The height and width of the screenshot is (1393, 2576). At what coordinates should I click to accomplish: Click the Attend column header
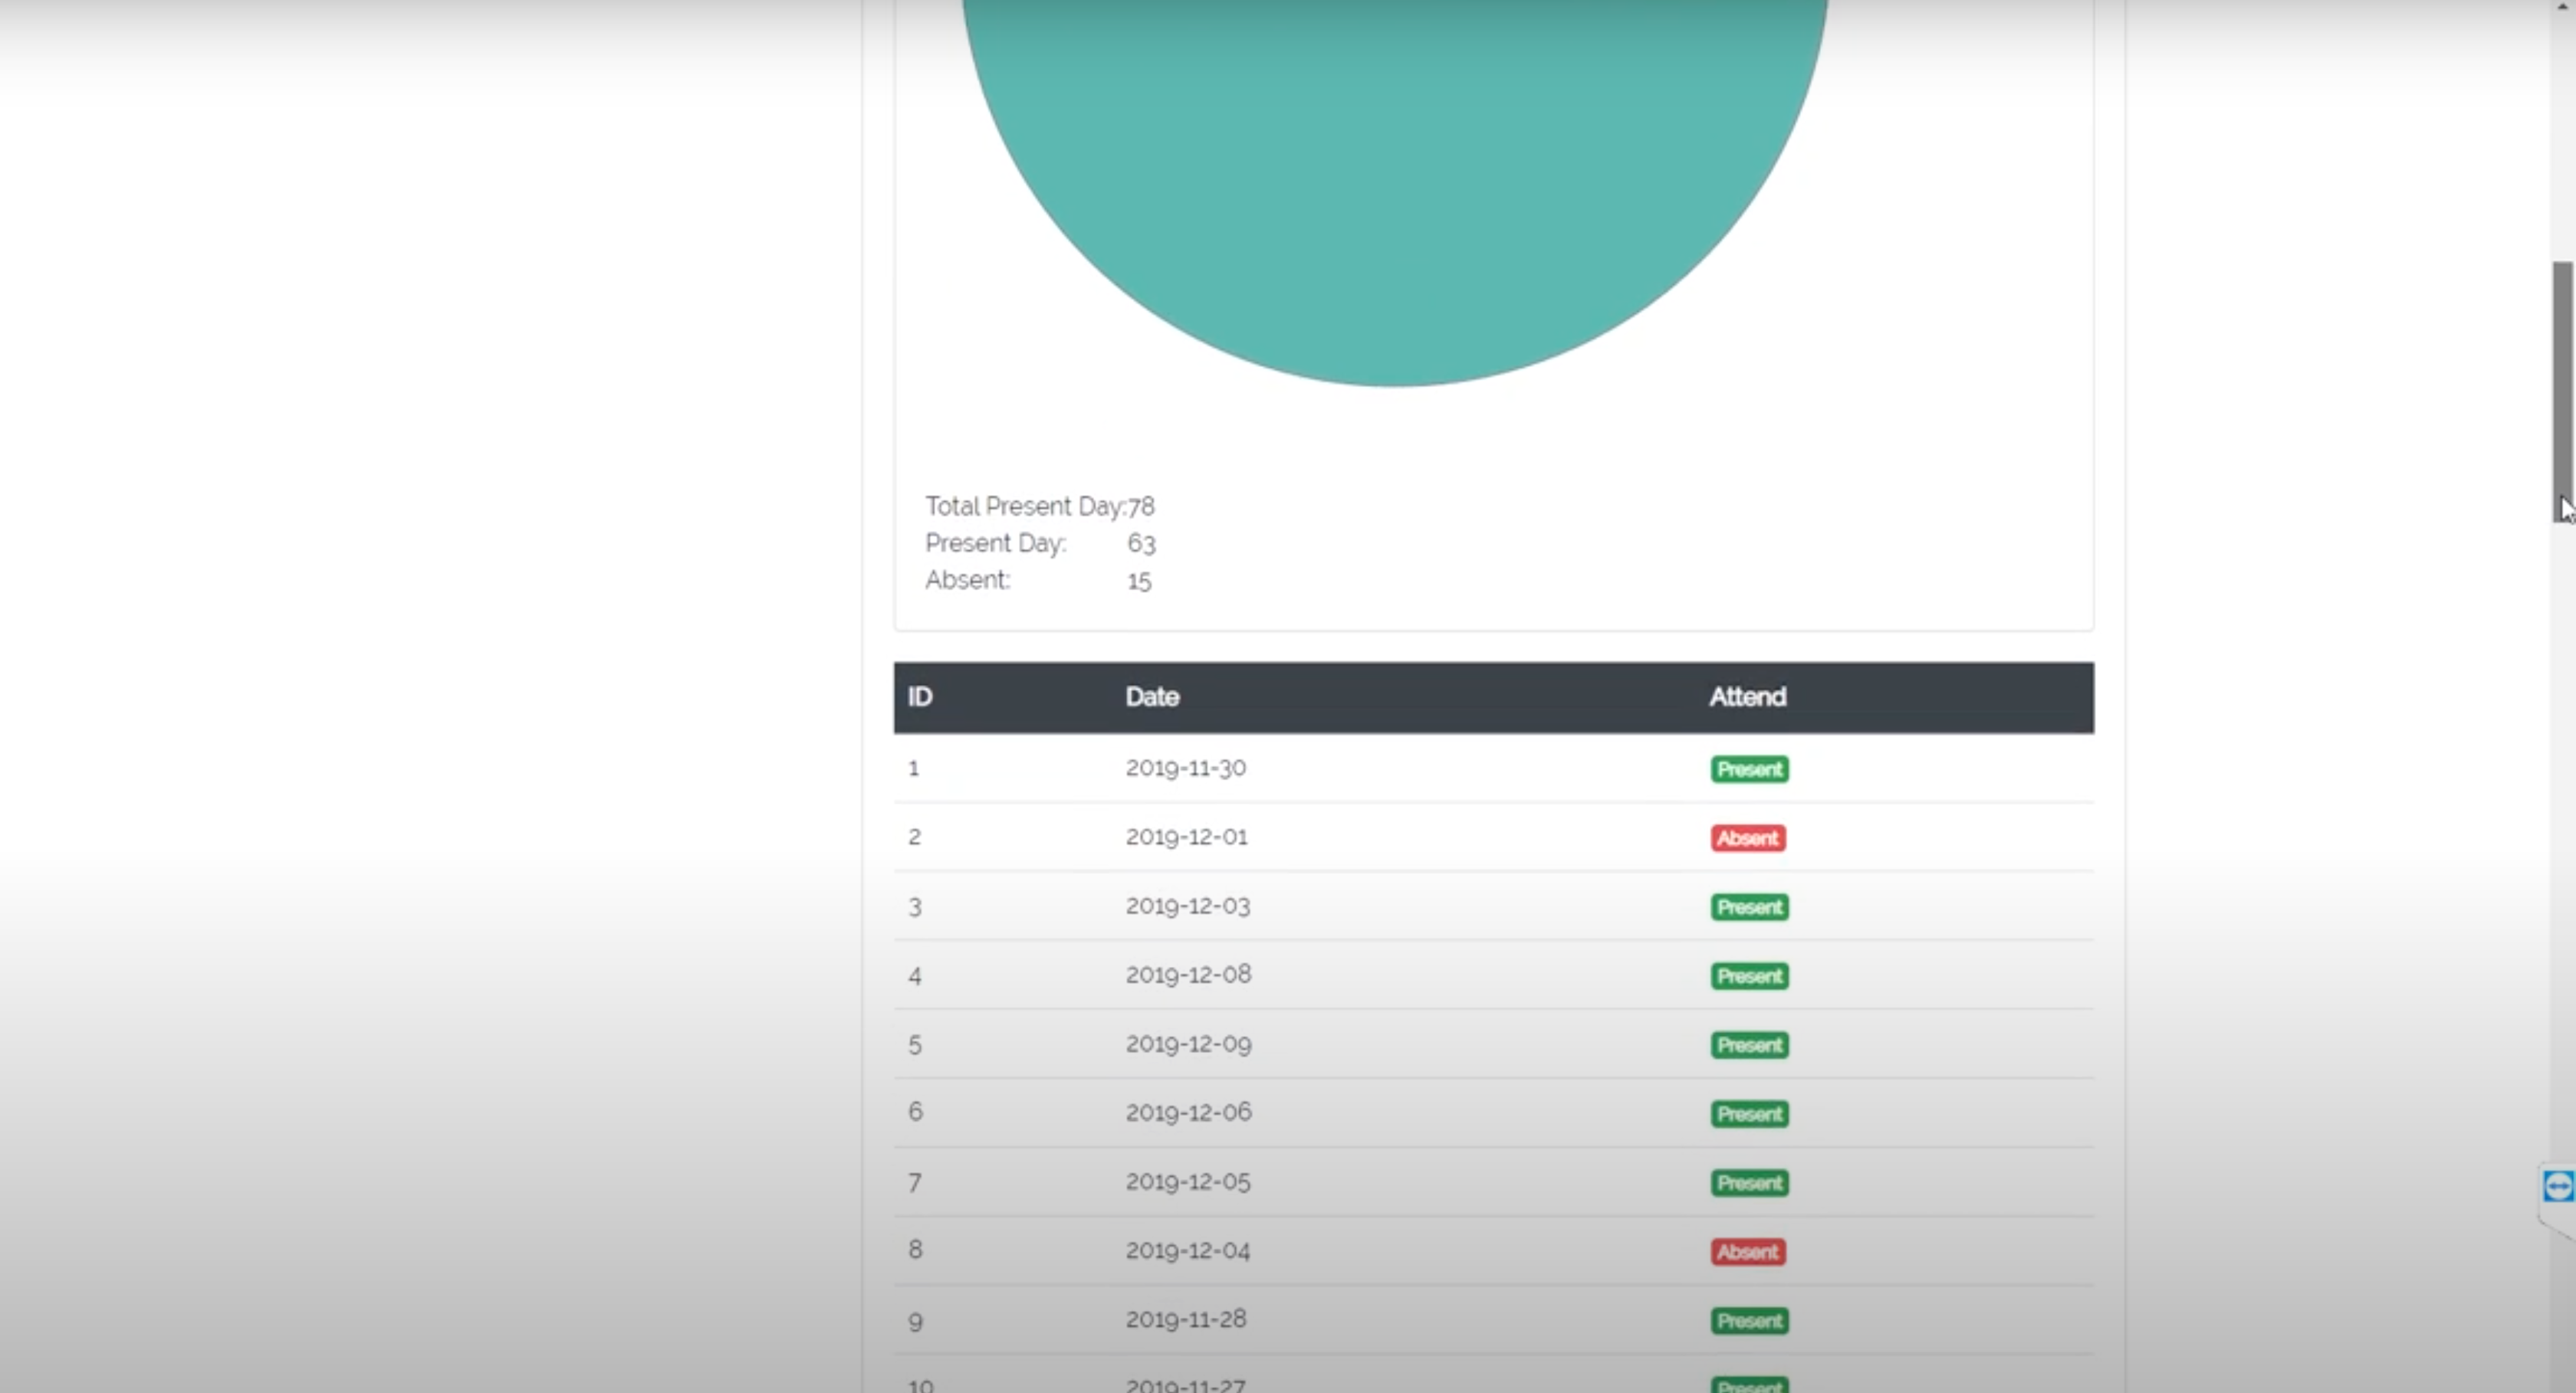coord(1747,696)
